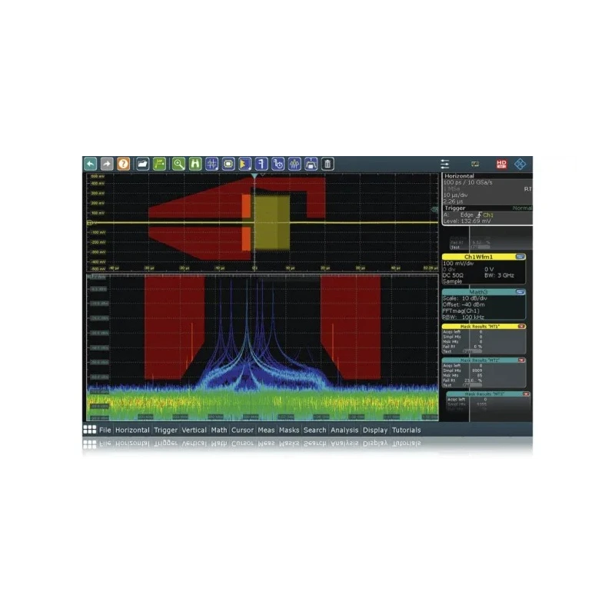
Task: Click the small yellow status indicator icon
Action: (x=475, y=164)
